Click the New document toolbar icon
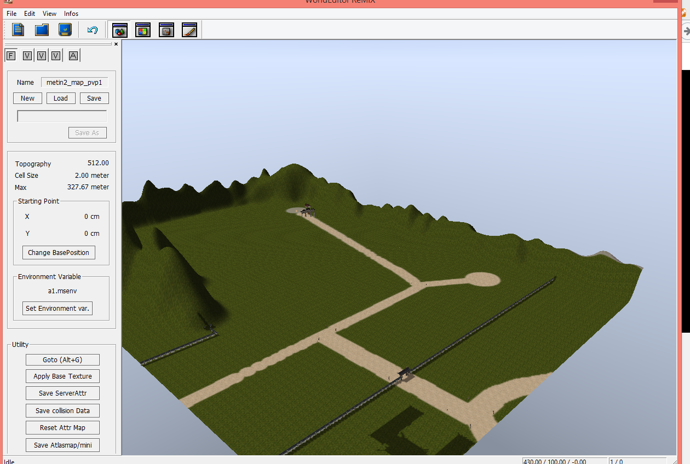Screen dimensions: 690x464 pyautogui.click(x=18, y=30)
